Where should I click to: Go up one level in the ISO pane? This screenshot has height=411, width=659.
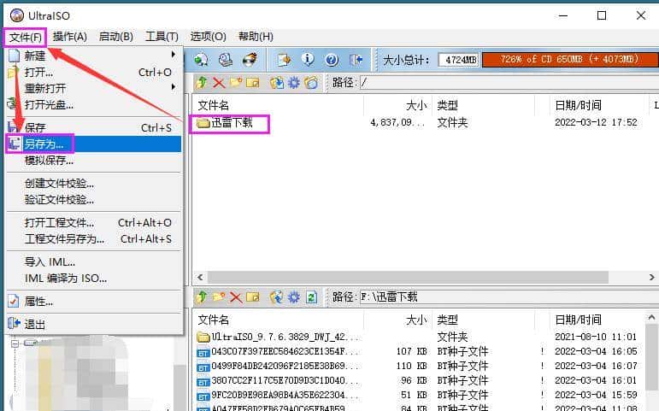[202, 83]
